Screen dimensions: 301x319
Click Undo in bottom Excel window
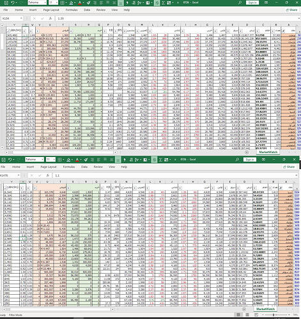[10, 159]
